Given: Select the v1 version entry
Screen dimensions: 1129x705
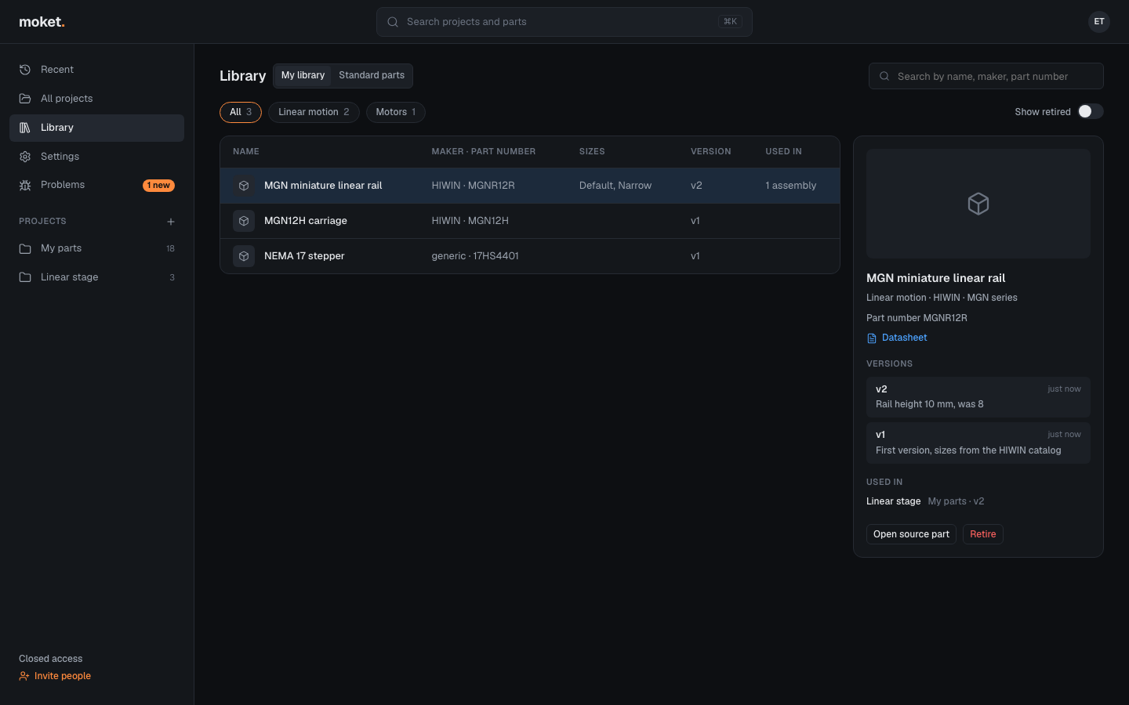Looking at the screenshot, I should tap(978, 443).
